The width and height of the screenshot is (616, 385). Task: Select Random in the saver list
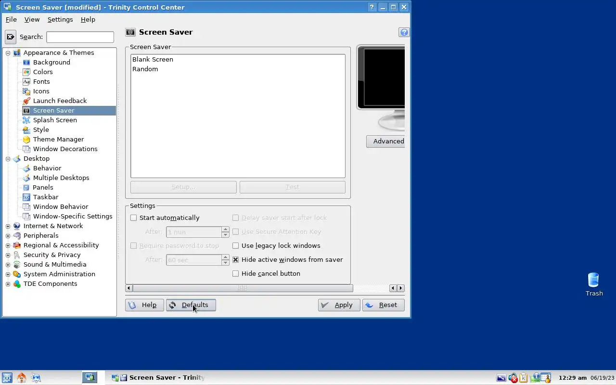click(145, 69)
